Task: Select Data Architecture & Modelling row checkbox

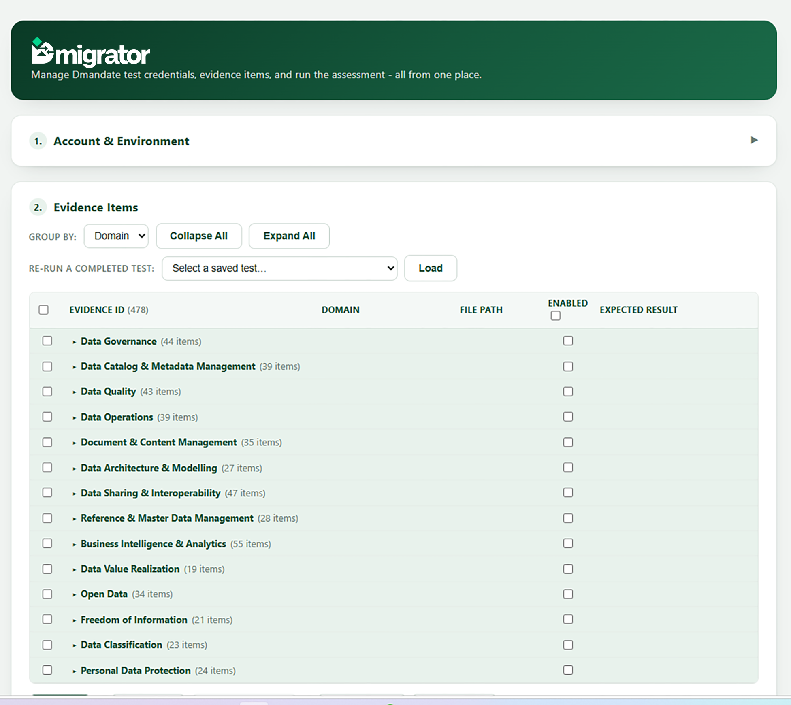Action: click(47, 467)
